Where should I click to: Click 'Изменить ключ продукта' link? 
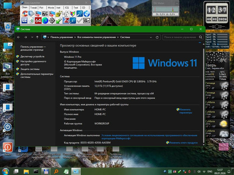click(x=183, y=143)
